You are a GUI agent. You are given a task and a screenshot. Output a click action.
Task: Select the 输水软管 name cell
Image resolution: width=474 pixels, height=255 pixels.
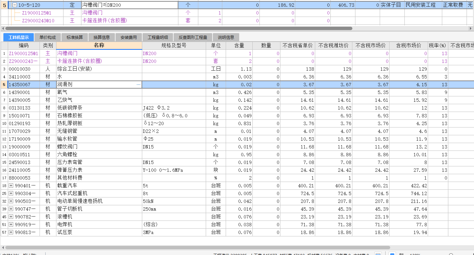tap(99, 139)
